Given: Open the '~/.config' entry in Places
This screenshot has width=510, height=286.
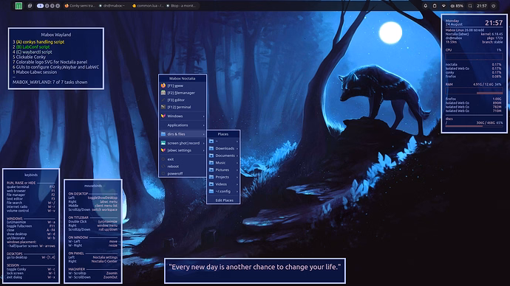Looking at the screenshot, I should pos(223,192).
